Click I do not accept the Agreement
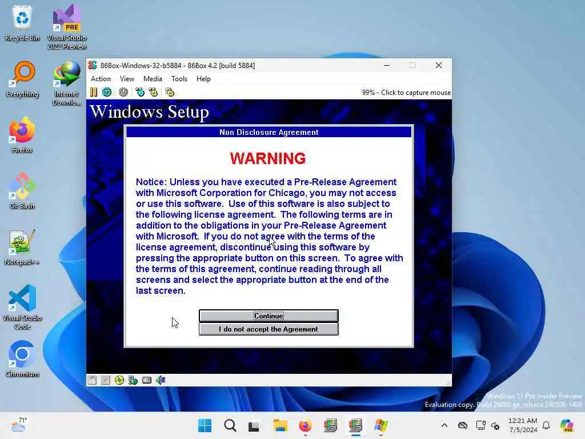 269,329
